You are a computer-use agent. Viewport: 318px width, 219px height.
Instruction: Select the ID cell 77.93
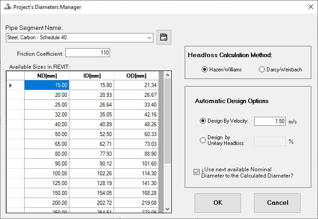pyautogui.click(x=92, y=154)
